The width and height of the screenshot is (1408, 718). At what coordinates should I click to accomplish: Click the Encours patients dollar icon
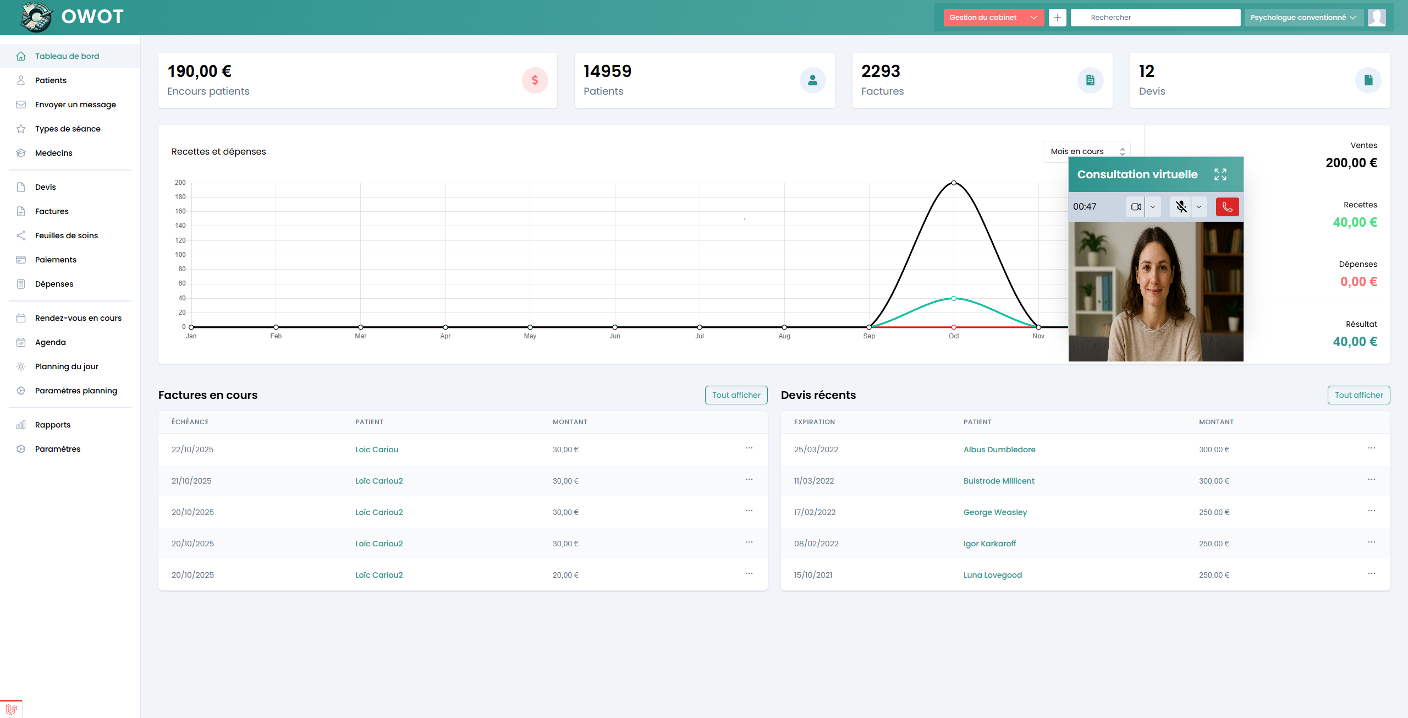[x=535, y=80]
